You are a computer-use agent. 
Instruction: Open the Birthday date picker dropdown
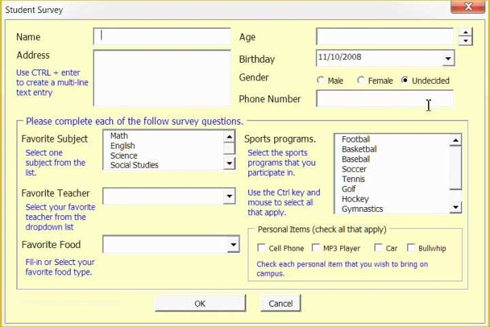[448, 59]
